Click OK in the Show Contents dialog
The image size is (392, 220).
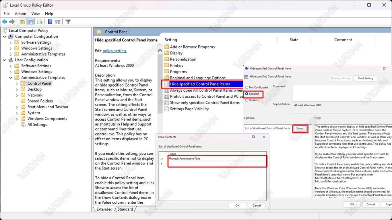237,205
